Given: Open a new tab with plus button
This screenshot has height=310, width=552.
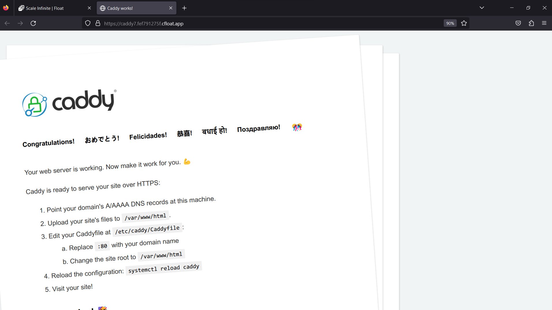Looking at the screenshot, I should pyautogui.click(x=184, y=8).
